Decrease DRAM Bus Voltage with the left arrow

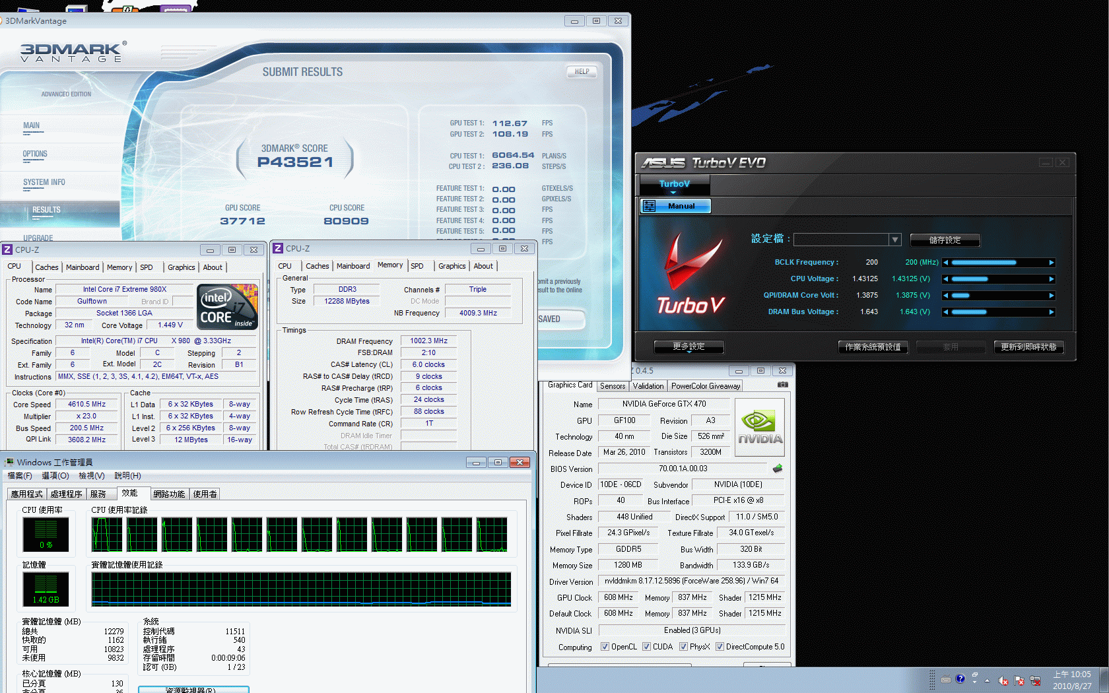(x=946, y=312)
